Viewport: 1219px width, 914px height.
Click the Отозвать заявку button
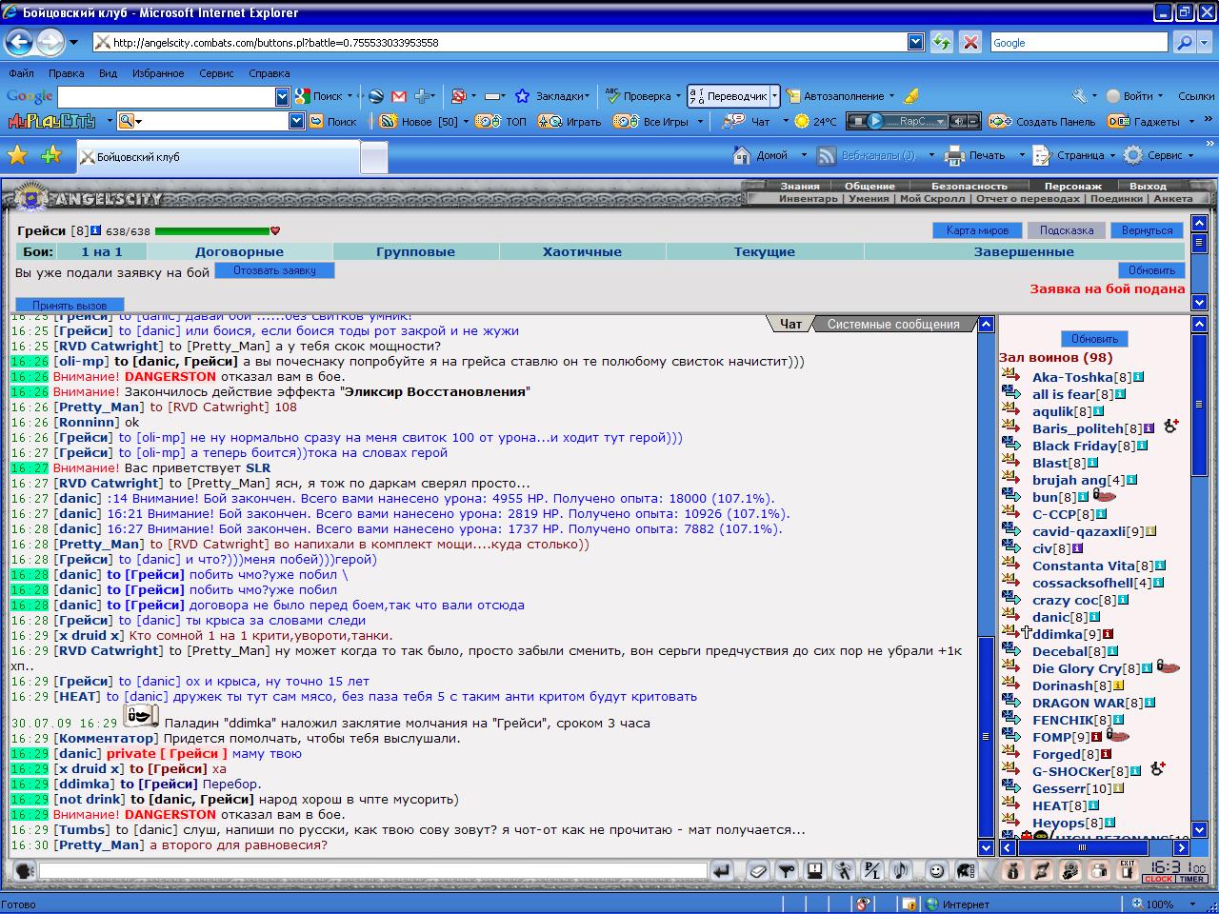coord(274,270)
